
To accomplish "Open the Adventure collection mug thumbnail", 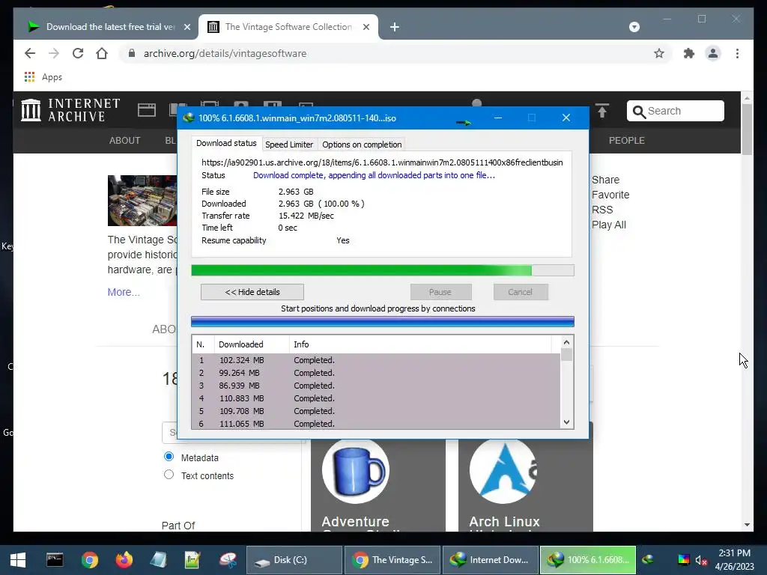I will pyautogui.click(x=355, y=472).
